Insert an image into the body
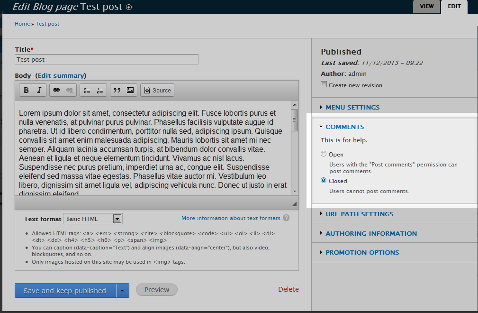 [x=130, y=90]
